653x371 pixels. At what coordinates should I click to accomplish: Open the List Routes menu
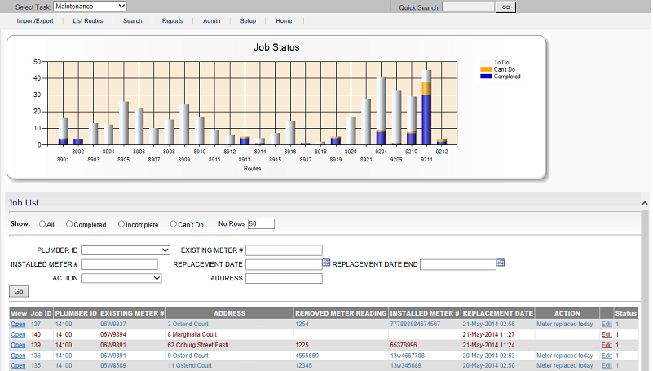click(x=88, y=21)
